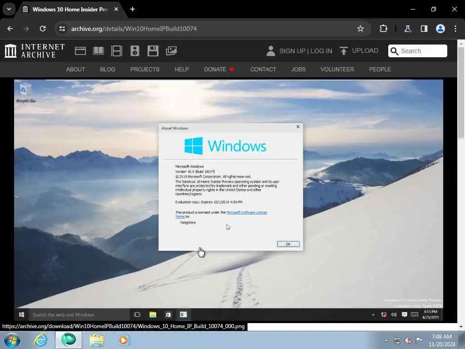Open a new Chrome tab
The width and height of the screenshot is (465, 349).
(x=133, y=9)
